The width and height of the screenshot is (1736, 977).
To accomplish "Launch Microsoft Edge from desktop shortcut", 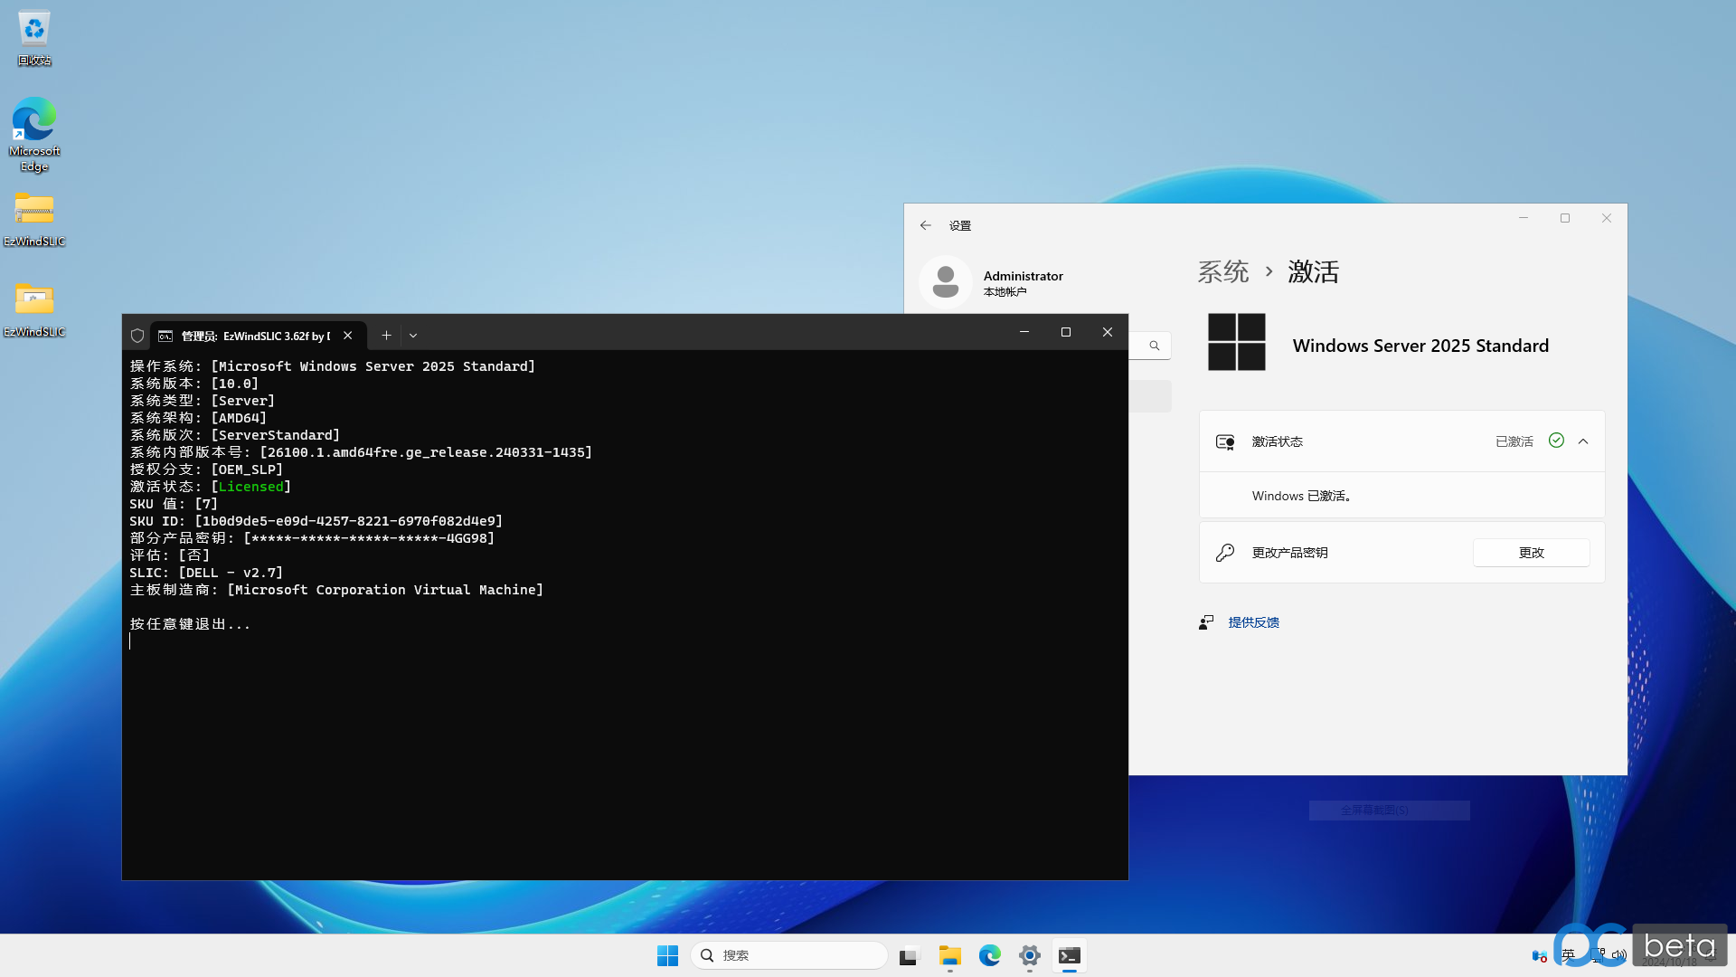I will tap(34, 134).
